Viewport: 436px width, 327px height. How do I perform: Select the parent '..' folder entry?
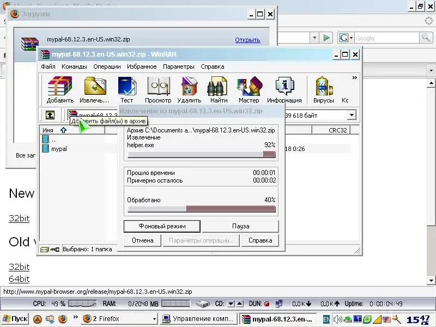point(49,140)
